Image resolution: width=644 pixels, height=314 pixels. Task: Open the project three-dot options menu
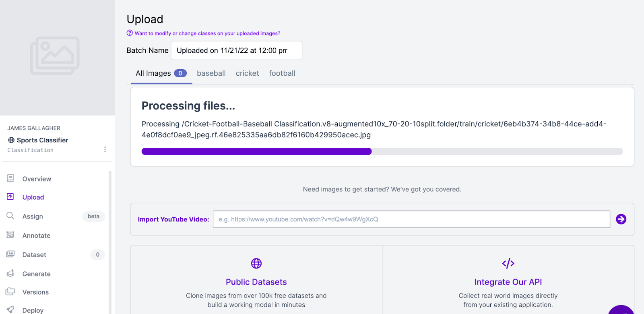click(105, 149)
